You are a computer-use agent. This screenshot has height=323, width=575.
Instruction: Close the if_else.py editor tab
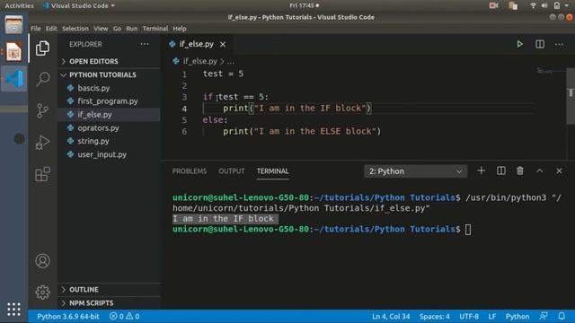click(x=223, y=44)
